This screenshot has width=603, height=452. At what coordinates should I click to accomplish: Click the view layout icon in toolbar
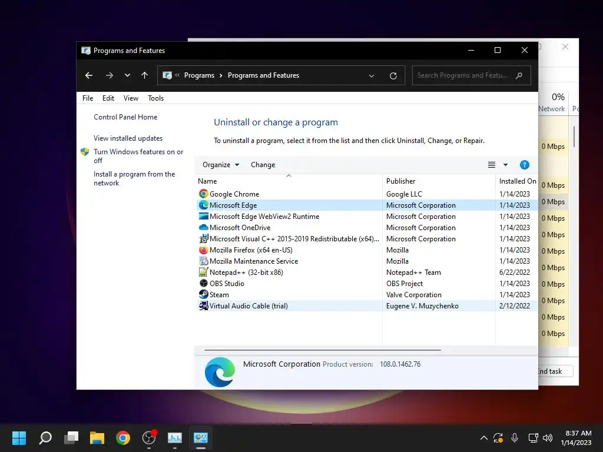click(x=492, y=165)
